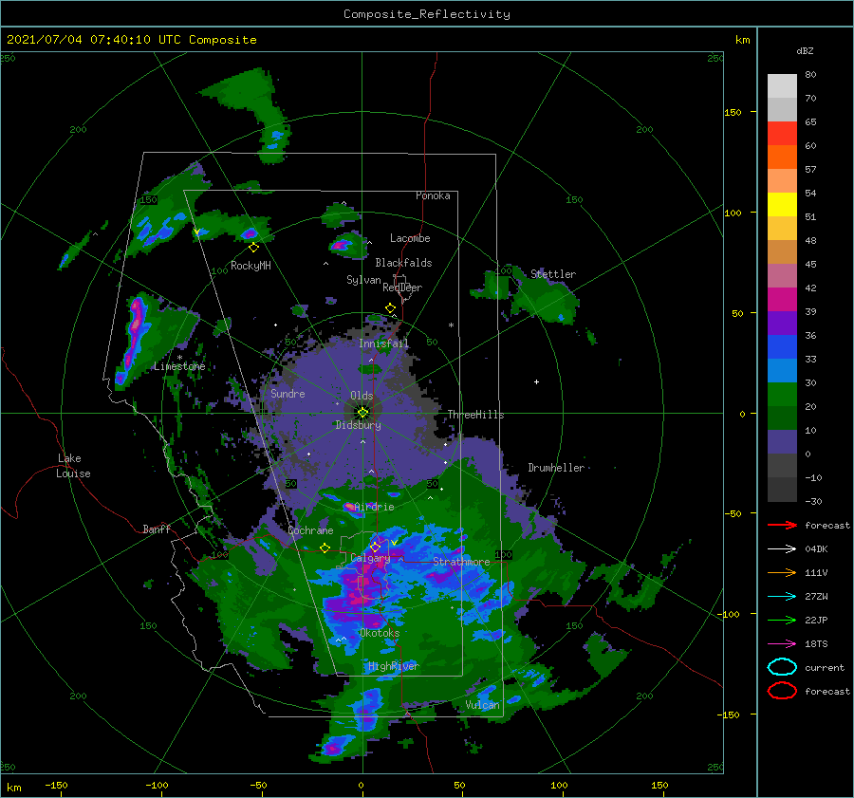The height and width of the screenshot is (798, 854).
Task: Click the -100 tick on bottom axis
Action: click(157, 785)
